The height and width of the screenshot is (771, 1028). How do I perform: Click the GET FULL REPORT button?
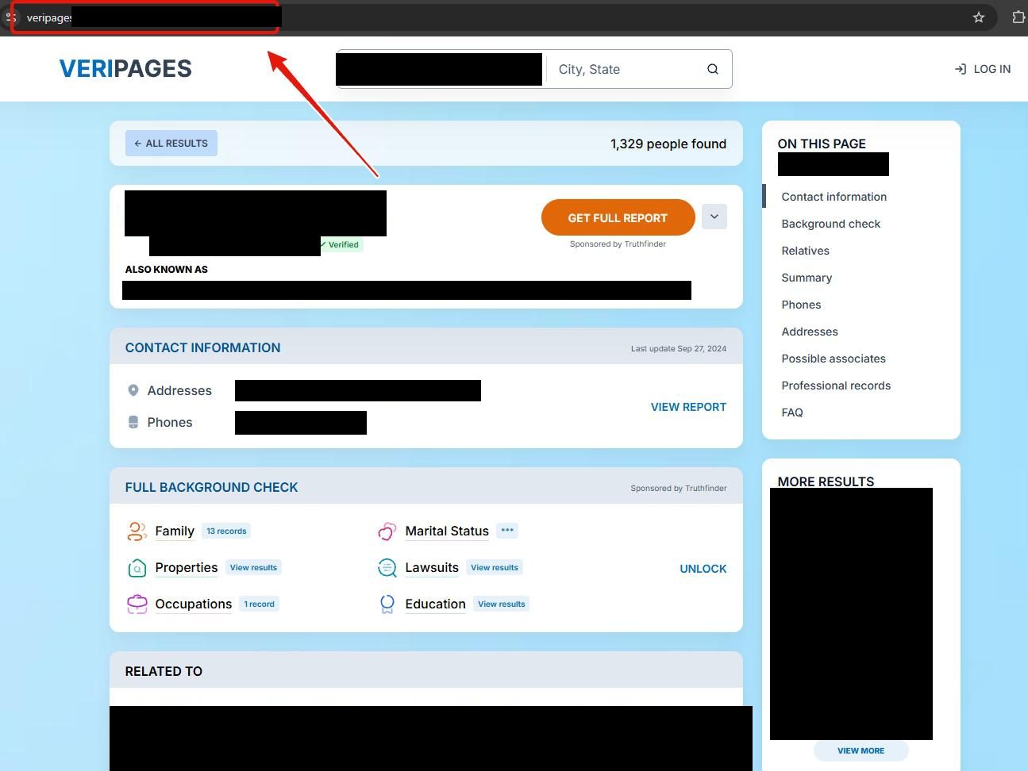click(618, 217)
